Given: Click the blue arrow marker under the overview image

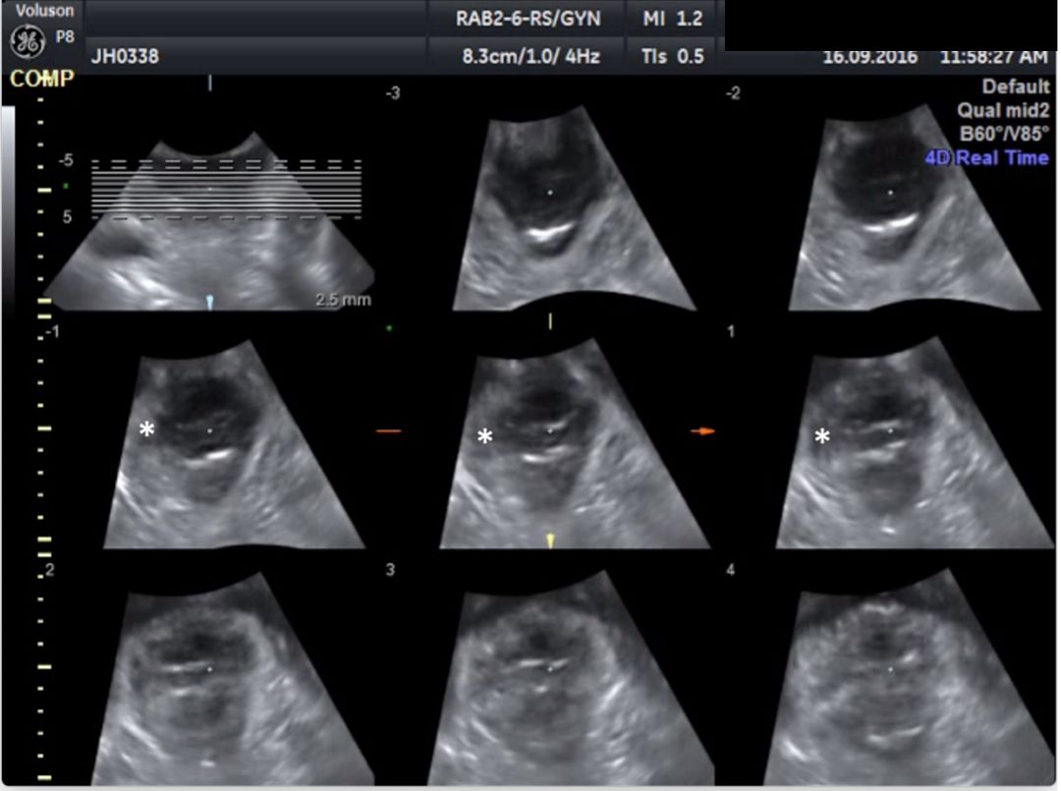Looking at the screenshot, I should (210, 303).
